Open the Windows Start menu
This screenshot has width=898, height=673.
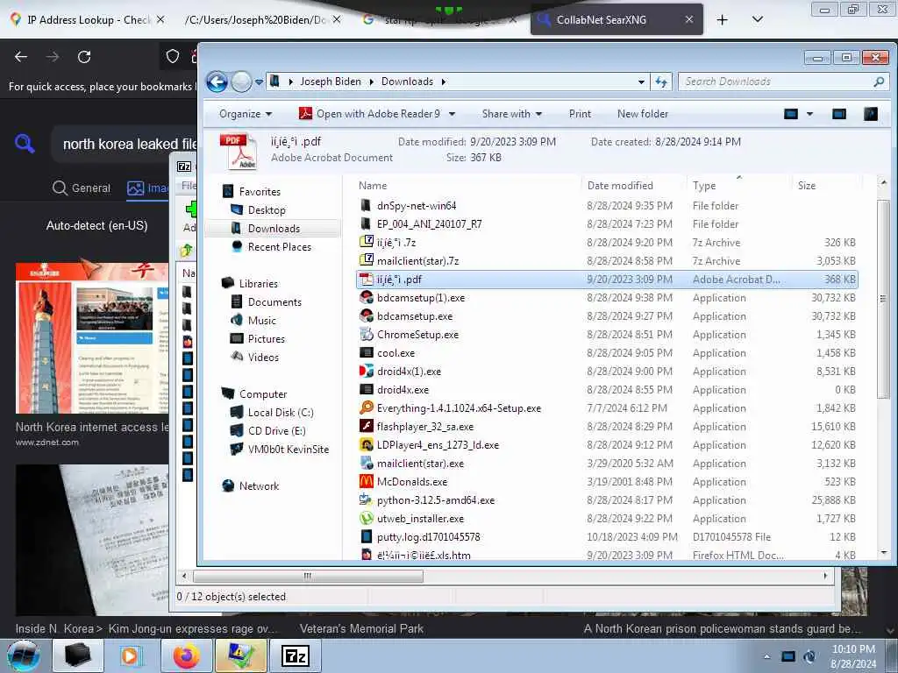[24, 655]
